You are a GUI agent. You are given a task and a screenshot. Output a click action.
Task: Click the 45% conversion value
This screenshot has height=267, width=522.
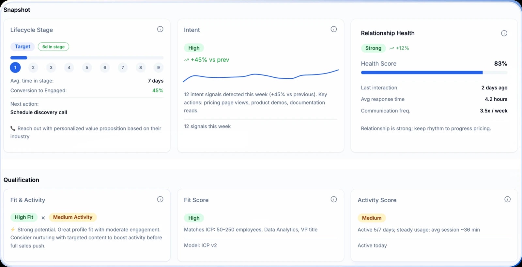[x=158, y=91]
